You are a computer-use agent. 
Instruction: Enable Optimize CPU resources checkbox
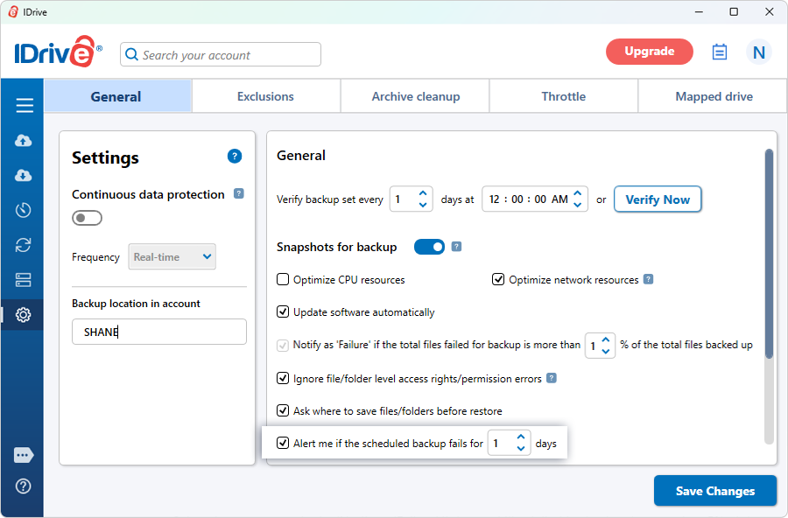pos(283,280)
